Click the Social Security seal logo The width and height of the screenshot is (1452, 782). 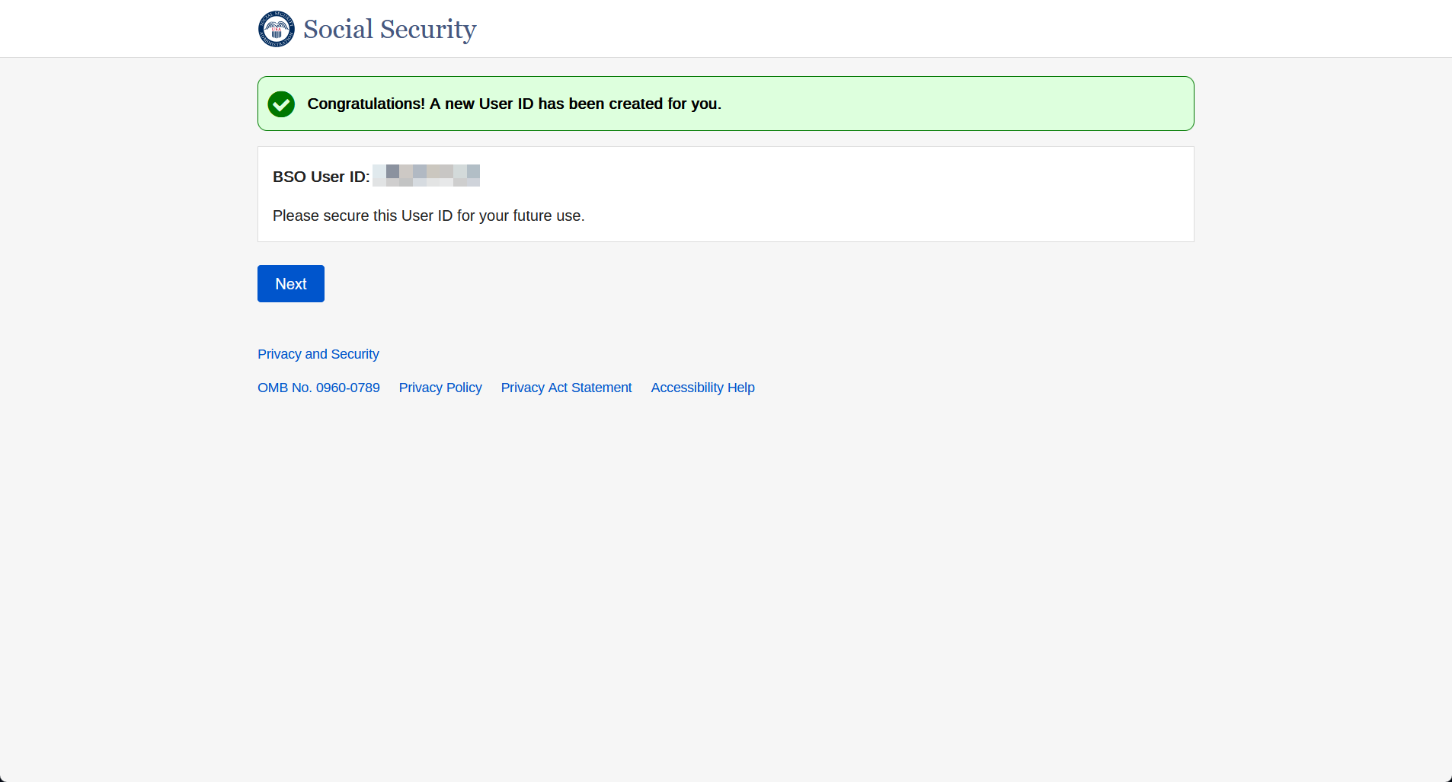pos(276,28)
